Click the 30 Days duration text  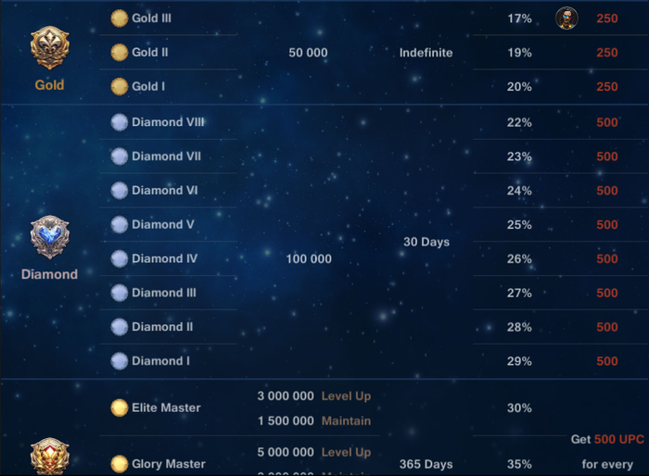point(426,242)
